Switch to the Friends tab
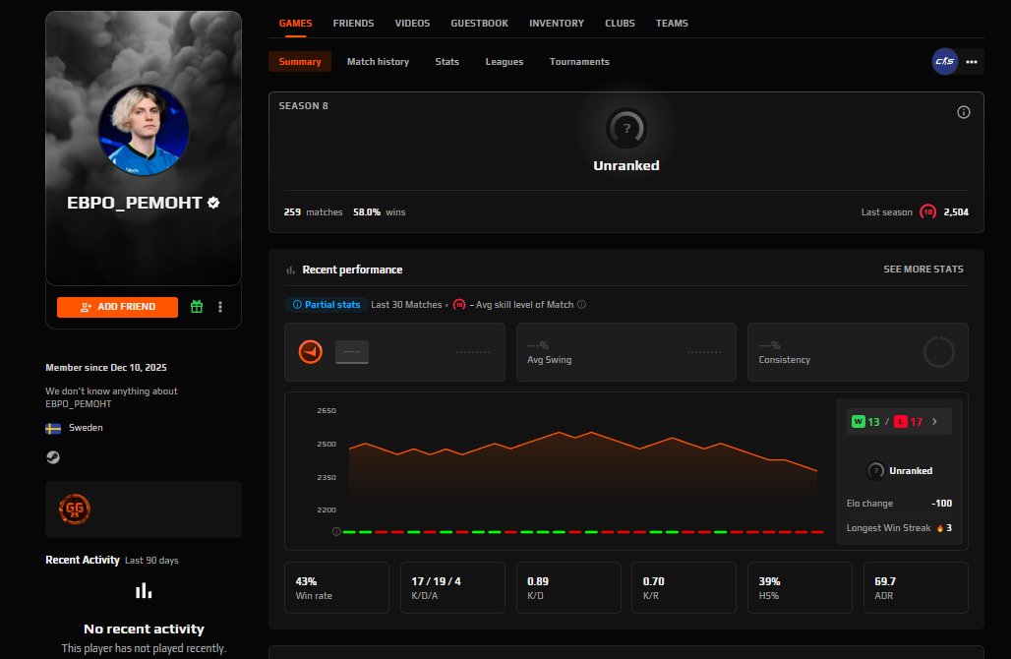This screenshot has height=659, width=1011. pyautogui.click(x=353, y=24)
